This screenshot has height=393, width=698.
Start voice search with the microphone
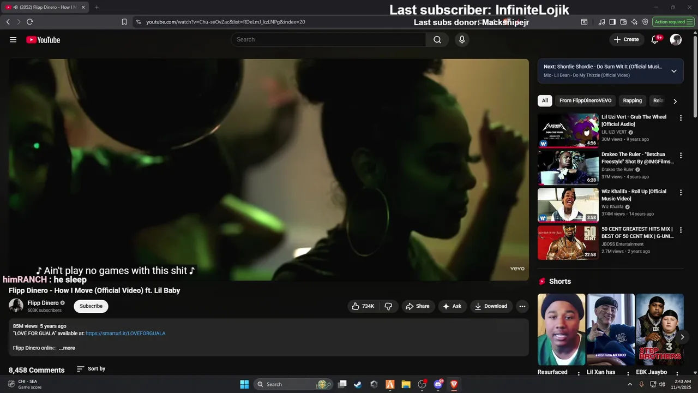(x=462, y=40)
